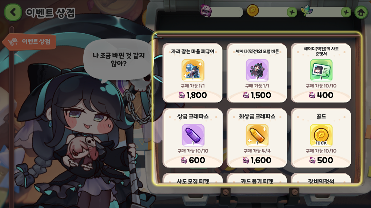Go back with the green arrow button
The height and width of the screenshot is (208, 371).
13,12
